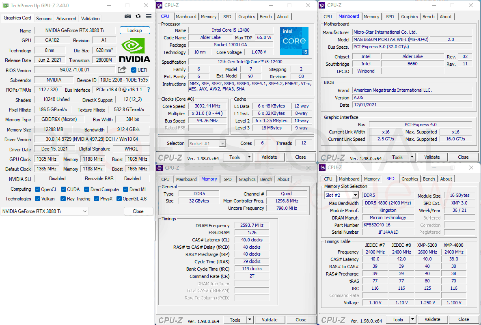Image resolution: width=481 pixels, height=325 pixels.
Task: Open the GPU-Z hamburger menu
Action: tap(149, 17)
